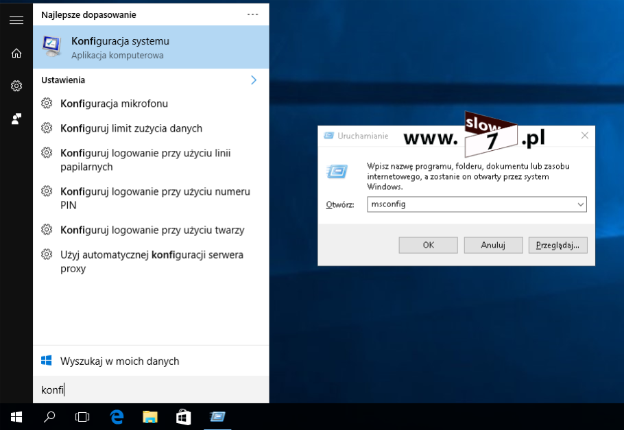
Task: Open Konfiguruj logowanie przy użyciu twarzy
Action: [x=151, y=230]
